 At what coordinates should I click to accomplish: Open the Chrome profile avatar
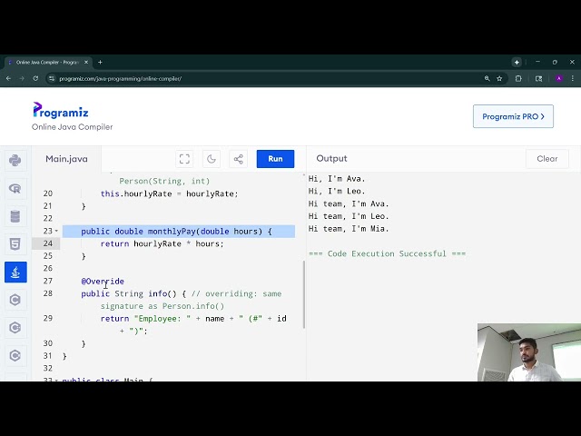(x=559, y=79)
